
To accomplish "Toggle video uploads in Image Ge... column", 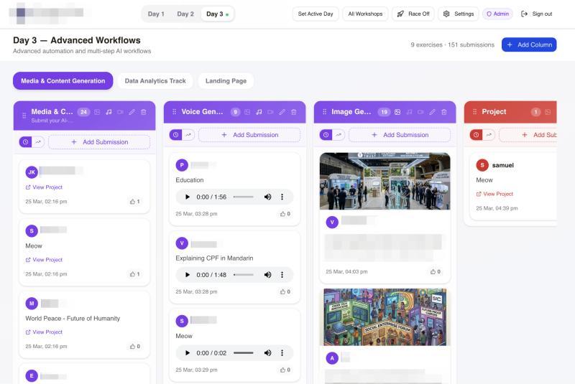I will click(x=420, y=112).
